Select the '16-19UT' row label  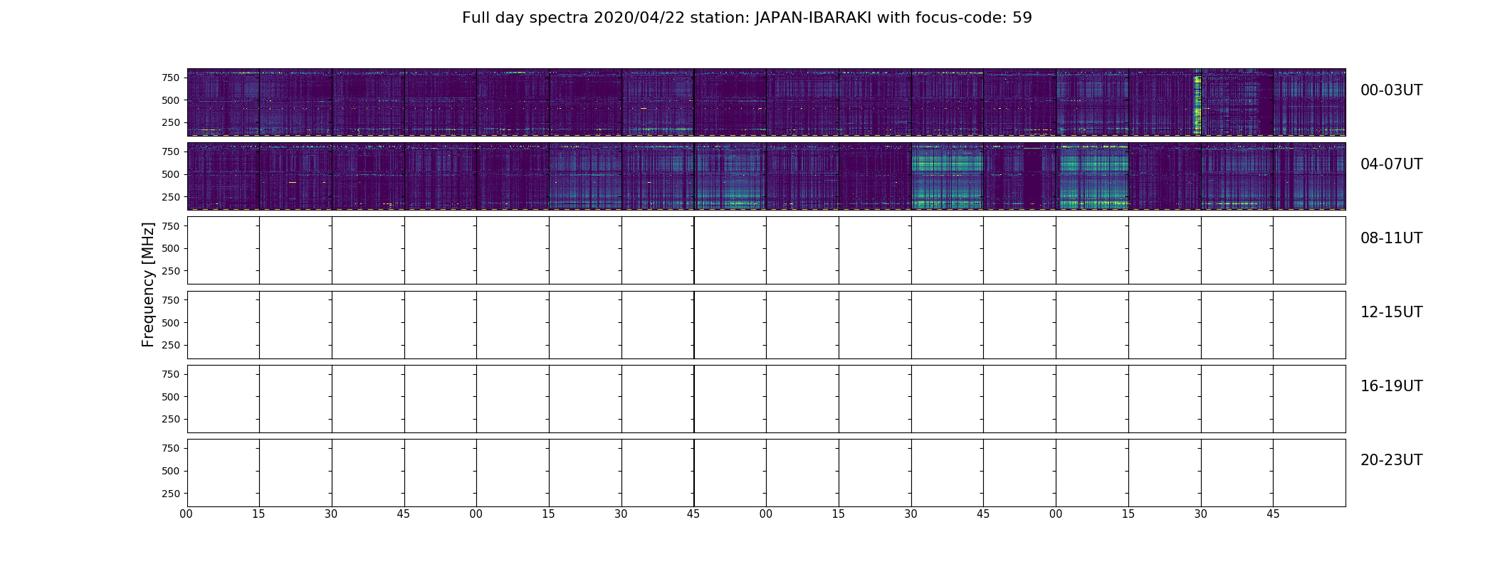pos(1391,386)
